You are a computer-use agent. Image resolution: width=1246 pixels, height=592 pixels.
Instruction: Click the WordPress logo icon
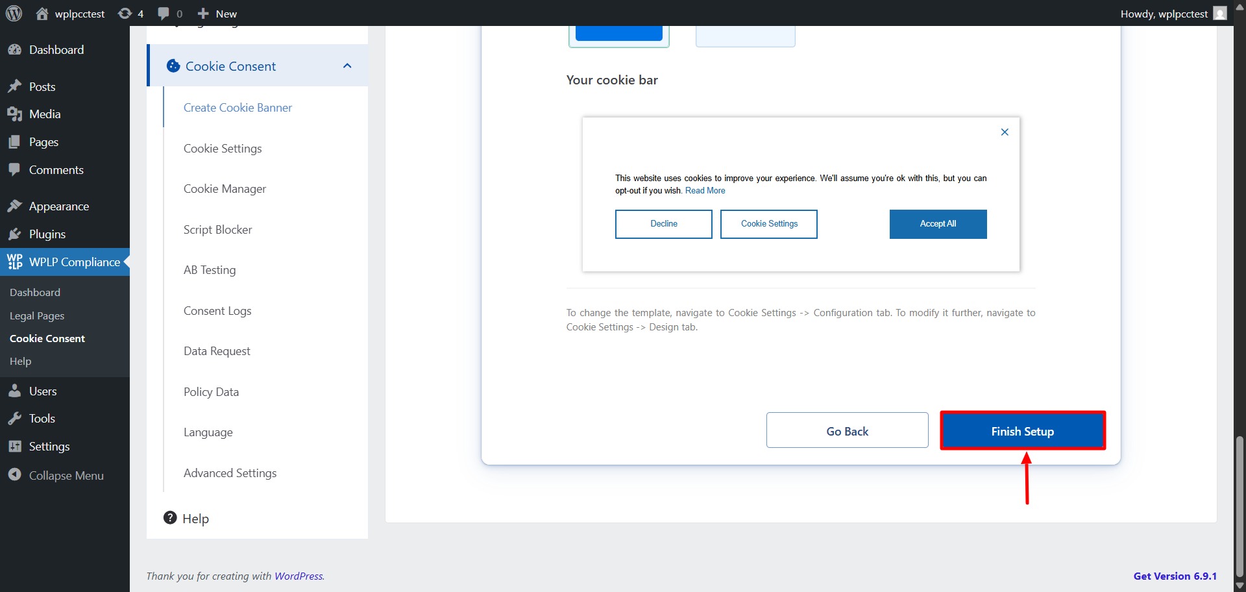14,13
